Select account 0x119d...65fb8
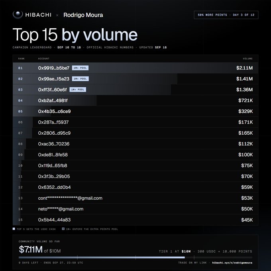 pyautogui.click(x=53, y=165)
